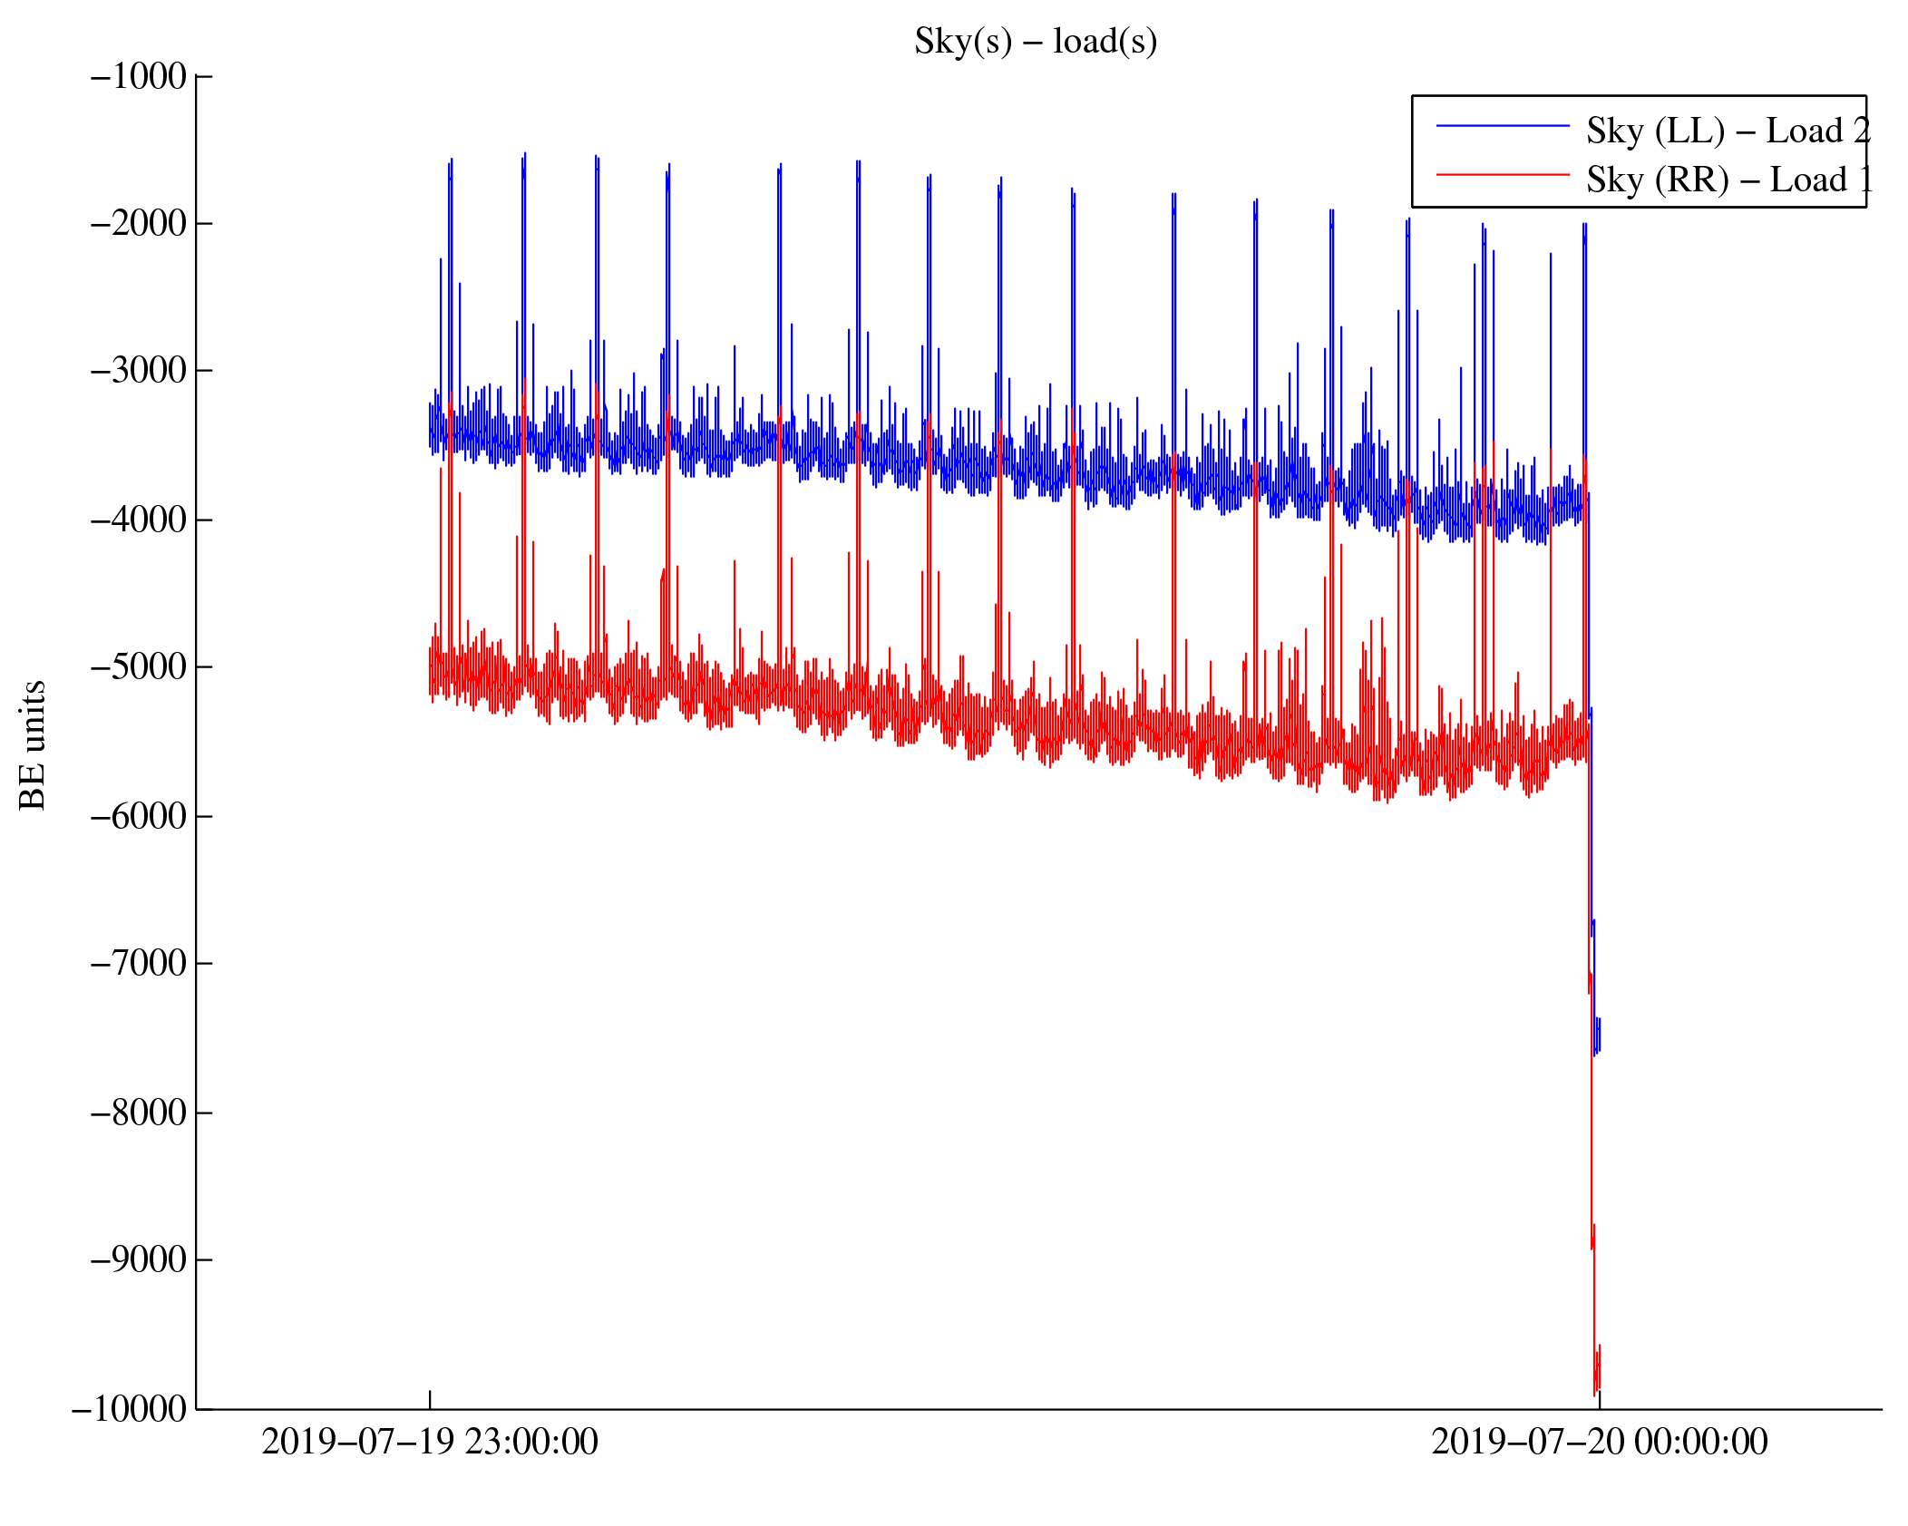Click the blue line sample in legend

tap(1503, 126)
